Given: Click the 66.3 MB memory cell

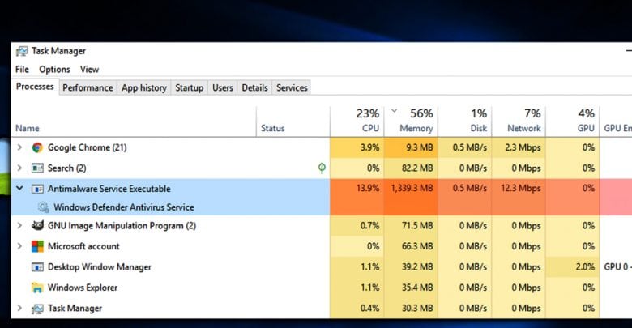Looking at the screenshot, I should click(411, 246).
